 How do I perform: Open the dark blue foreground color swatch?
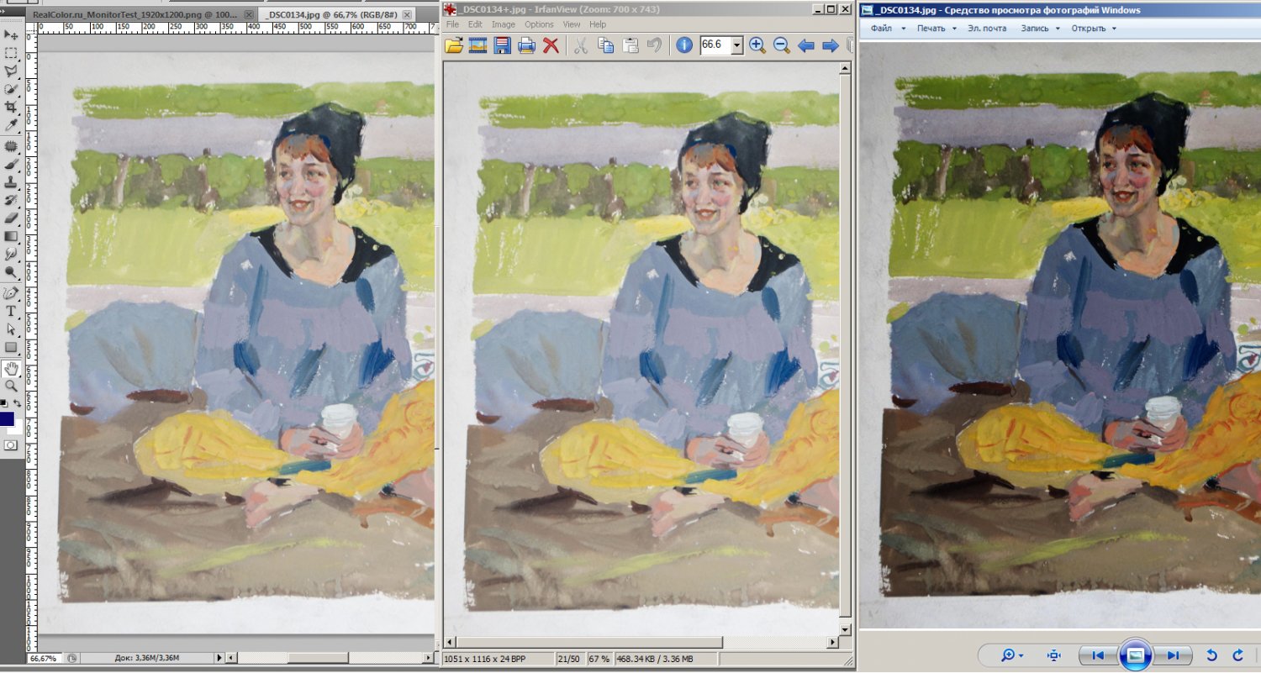(6, 418)
